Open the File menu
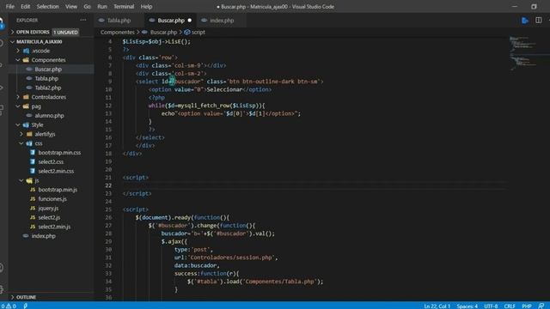550x309 pixels. tap(9, 6)
